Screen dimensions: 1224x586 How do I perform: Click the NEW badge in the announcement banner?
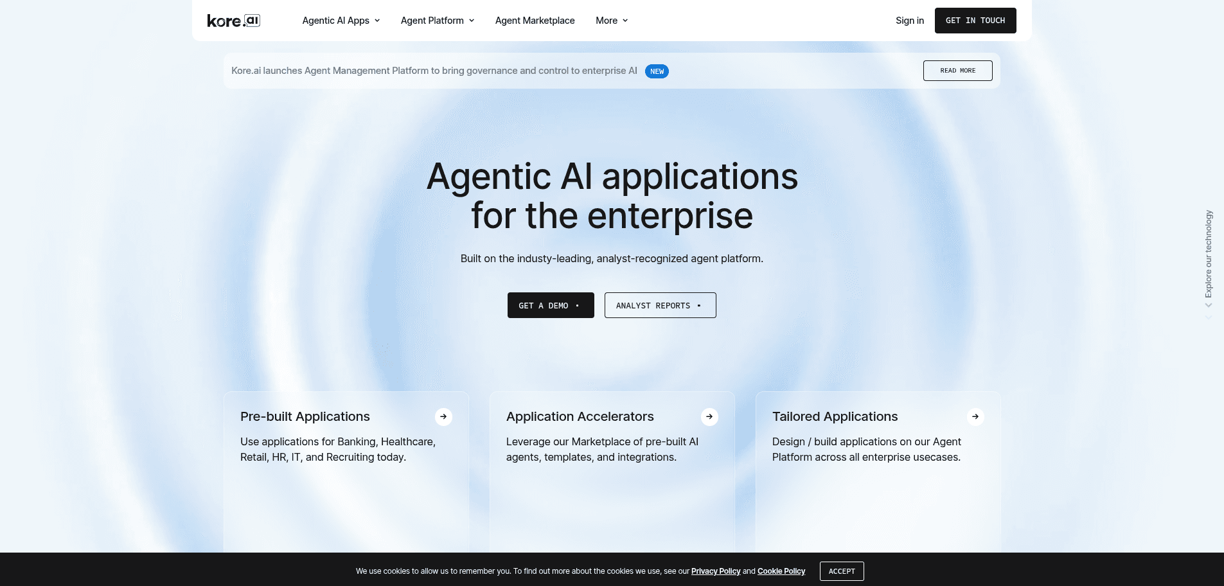pyautogui.click(x=657, y=71)
